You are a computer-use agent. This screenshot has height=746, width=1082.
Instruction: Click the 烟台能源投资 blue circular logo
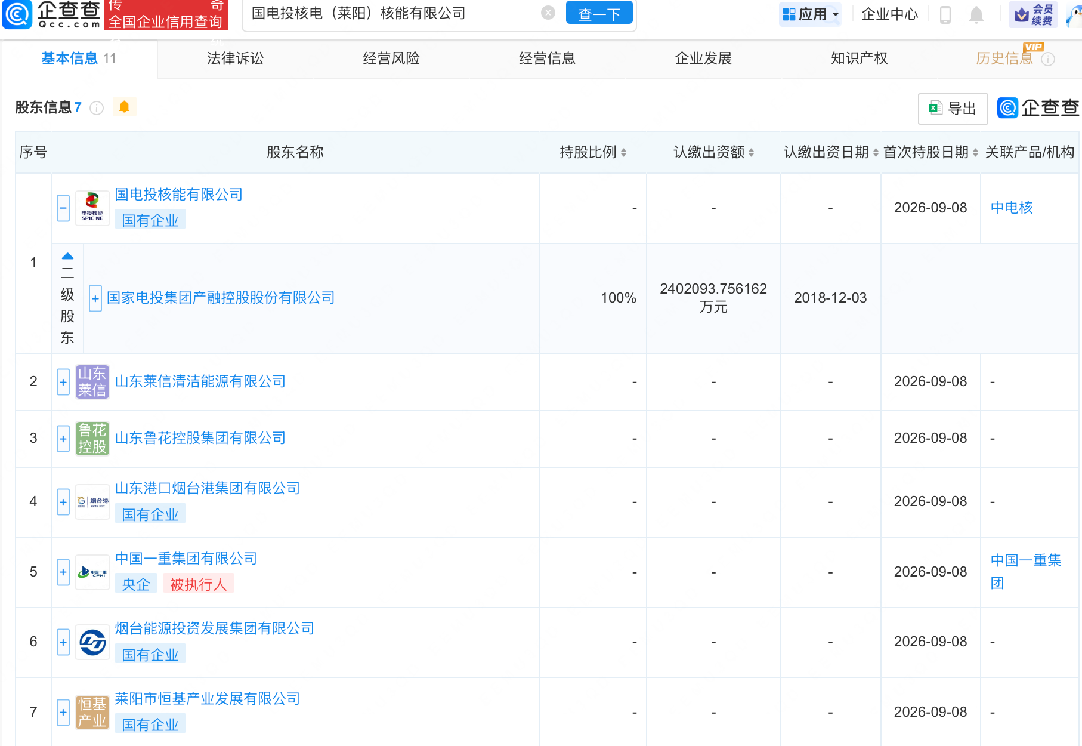(92, 642)
